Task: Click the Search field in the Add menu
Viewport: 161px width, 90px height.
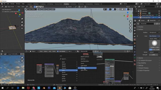Action: (68, 59)
